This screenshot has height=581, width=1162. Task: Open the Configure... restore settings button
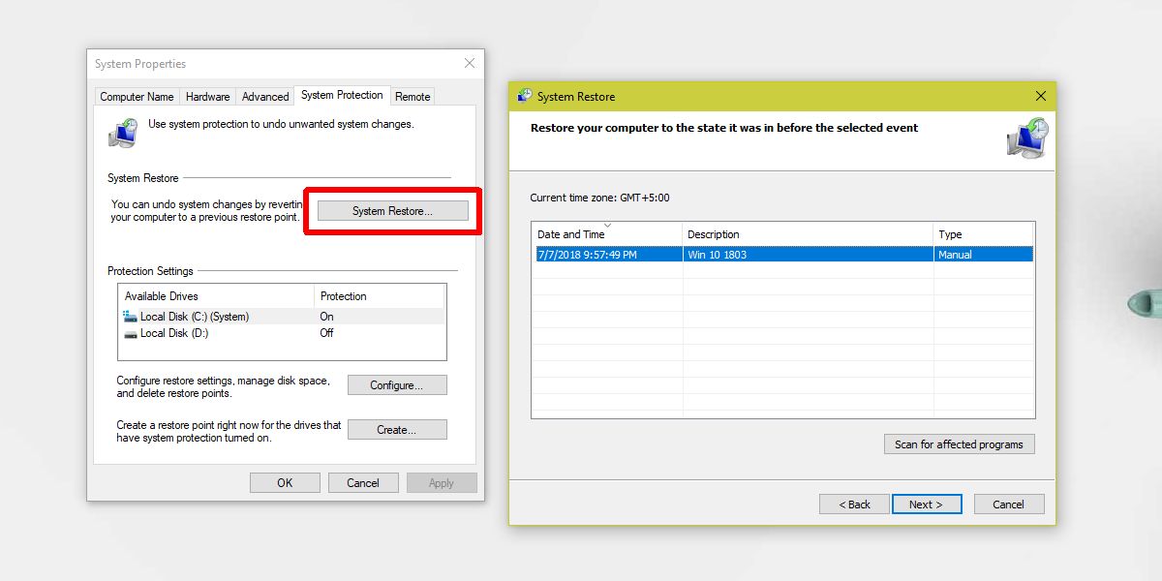pos(397,385)
